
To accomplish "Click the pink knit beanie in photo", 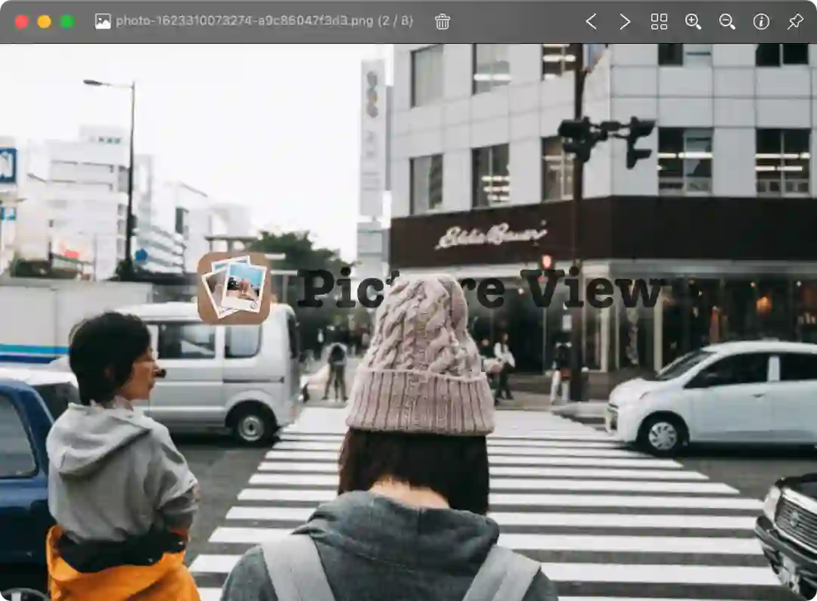I will coord(420,354).
